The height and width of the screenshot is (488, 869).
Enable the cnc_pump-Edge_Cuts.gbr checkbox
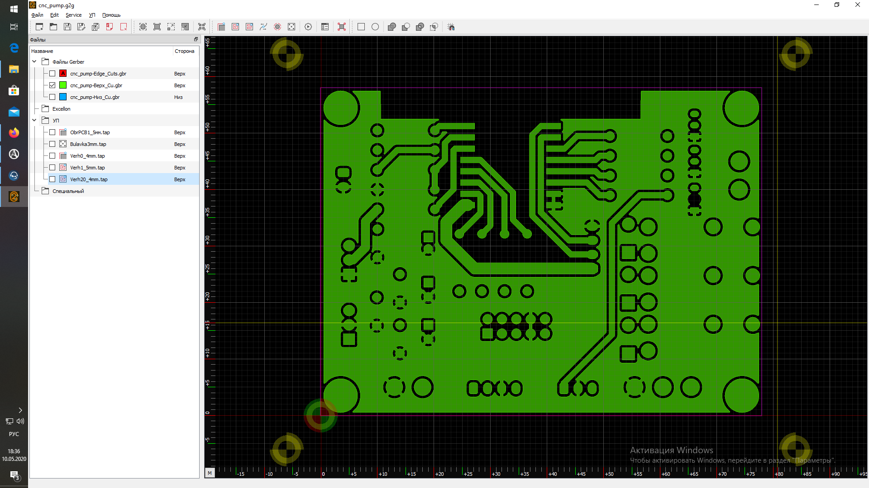click(53, 74)
